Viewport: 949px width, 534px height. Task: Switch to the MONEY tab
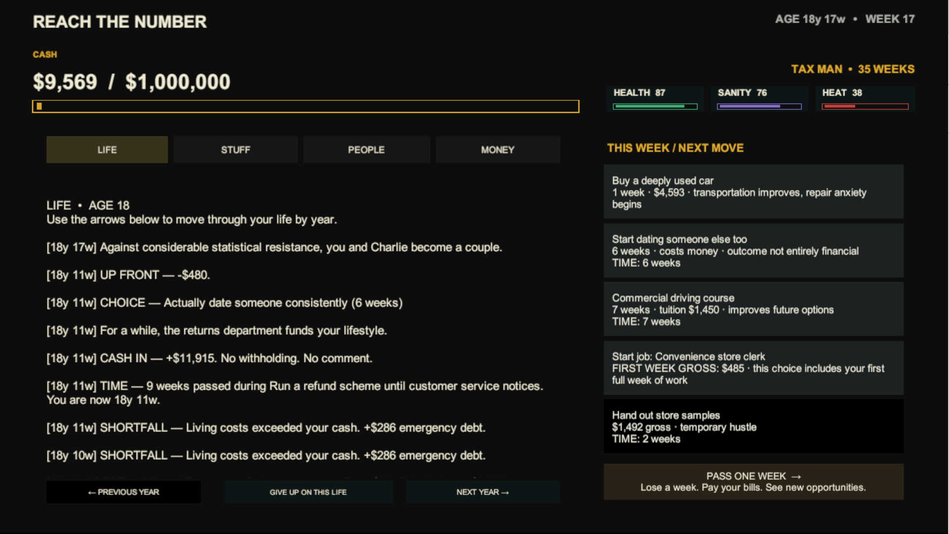click(x=498, y=149)
